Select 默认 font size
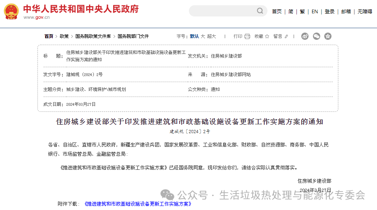377x210 pixels. pos(194,36)
